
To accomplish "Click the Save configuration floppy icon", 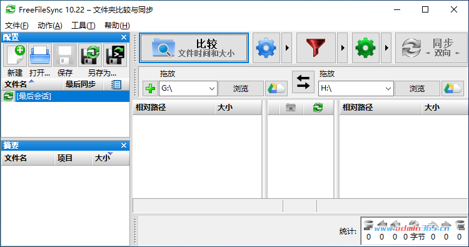I will point(65,55).
